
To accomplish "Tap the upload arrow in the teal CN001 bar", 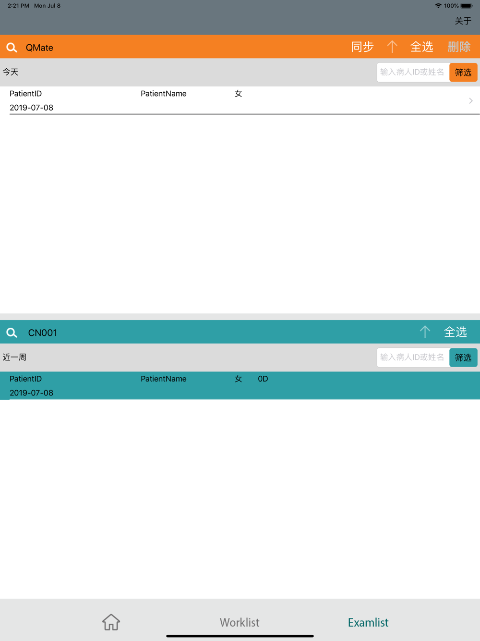I will [425, 332].
